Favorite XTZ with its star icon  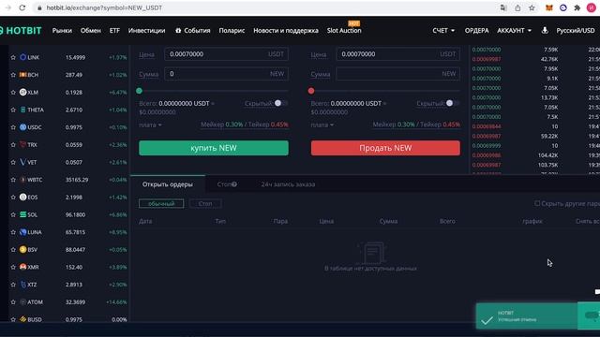[13, 285]
